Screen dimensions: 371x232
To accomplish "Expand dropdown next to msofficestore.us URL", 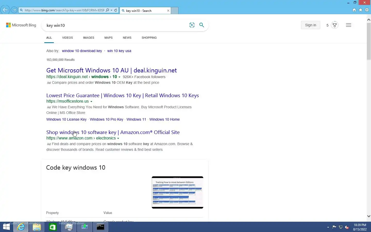I will tap(91, 102).
